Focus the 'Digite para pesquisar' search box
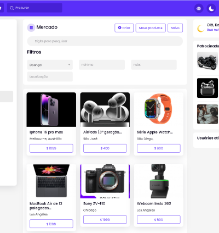The width and height of the screenshot is (219, 233). (105, 41)
